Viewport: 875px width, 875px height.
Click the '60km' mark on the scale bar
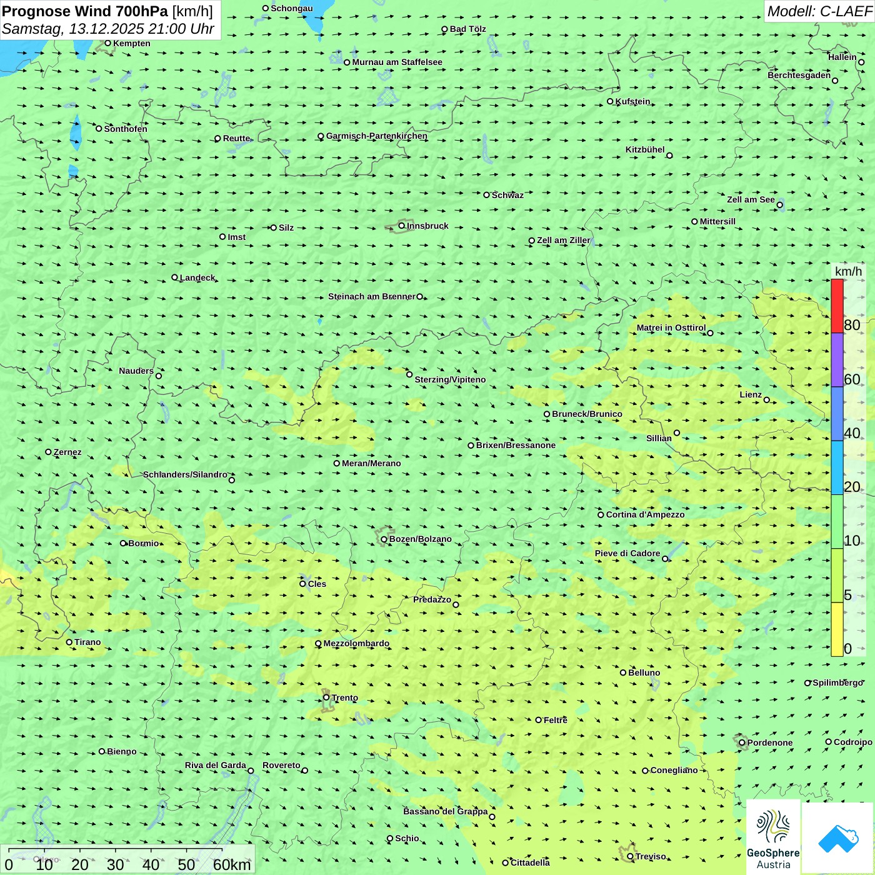pos(232,864)
